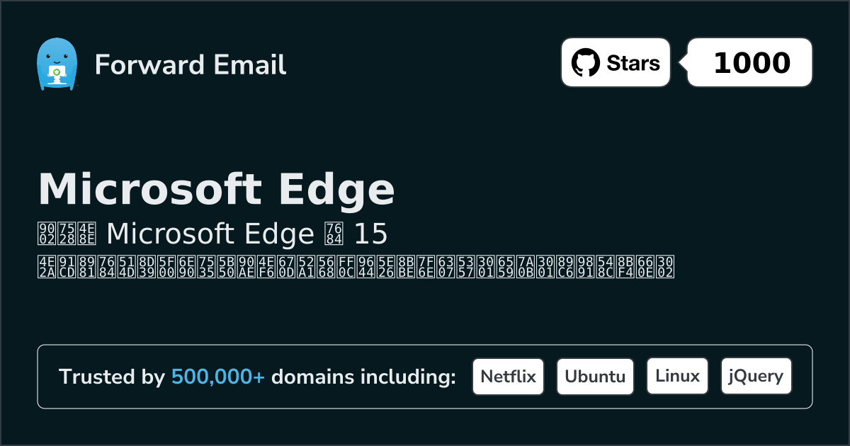This screenshot has height=446, width=850.
Task: Choose the Linux badge
Action: (x=677, y=377)
